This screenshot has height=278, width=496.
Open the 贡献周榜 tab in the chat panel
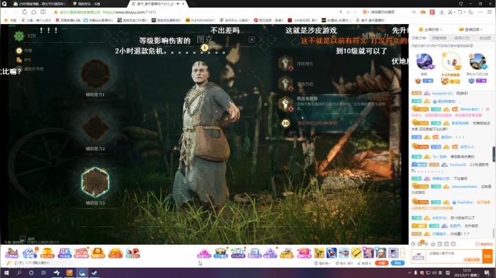point(439,38)
